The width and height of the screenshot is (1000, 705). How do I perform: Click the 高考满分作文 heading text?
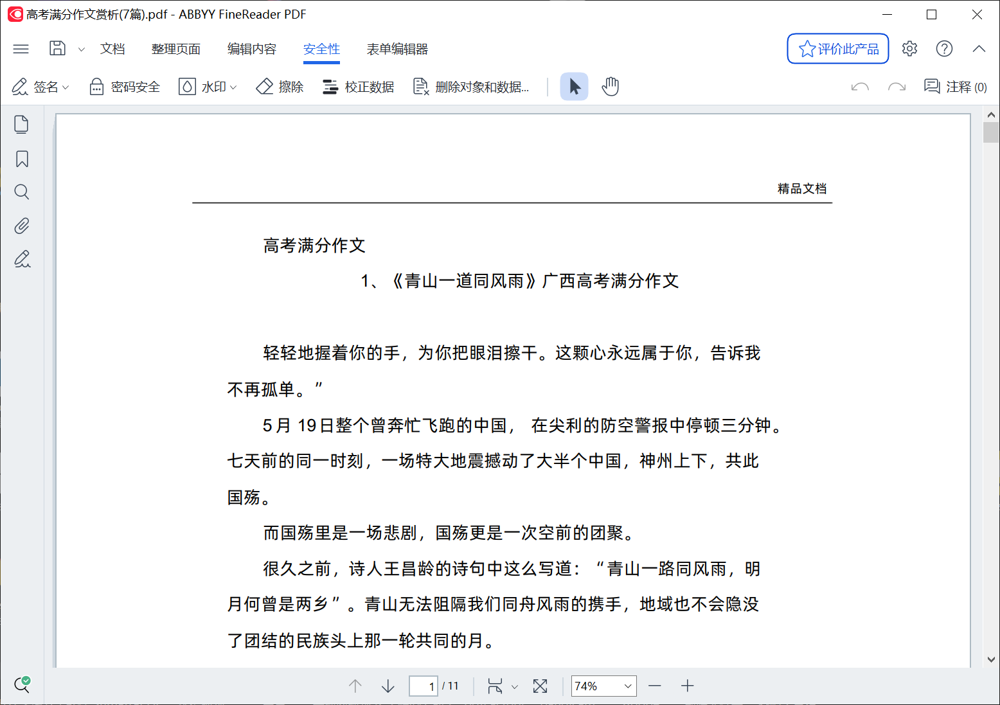314,245
